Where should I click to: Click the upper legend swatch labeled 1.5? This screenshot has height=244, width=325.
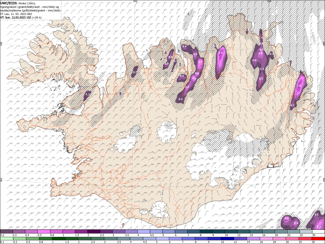point(81,232)
